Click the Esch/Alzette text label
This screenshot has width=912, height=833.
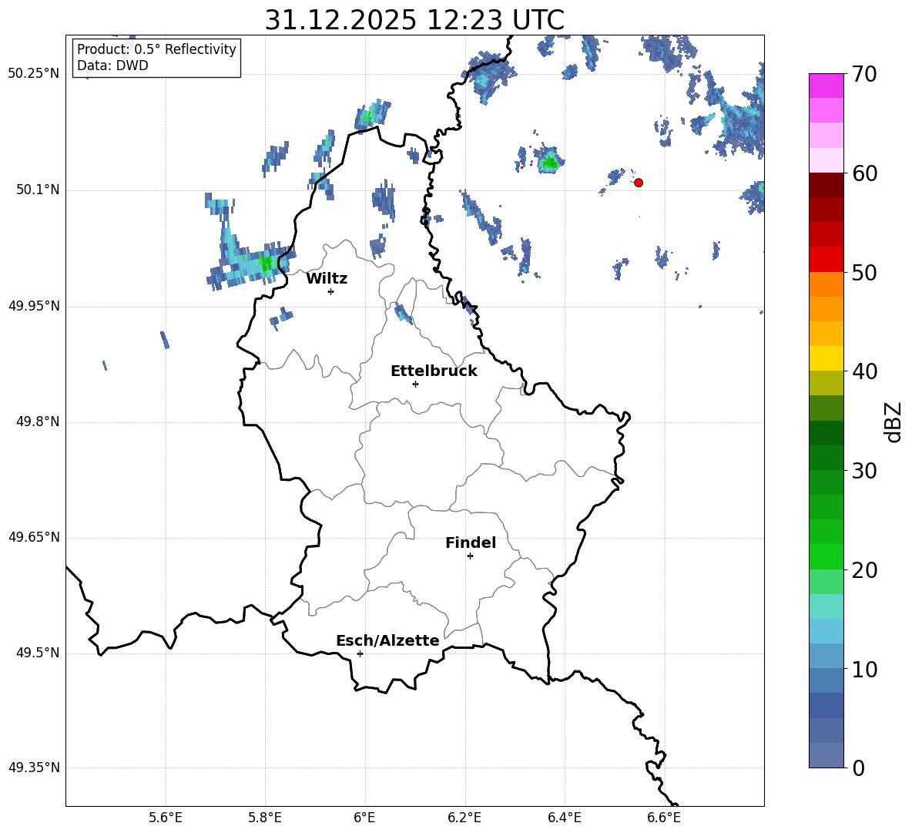(387, 640)
